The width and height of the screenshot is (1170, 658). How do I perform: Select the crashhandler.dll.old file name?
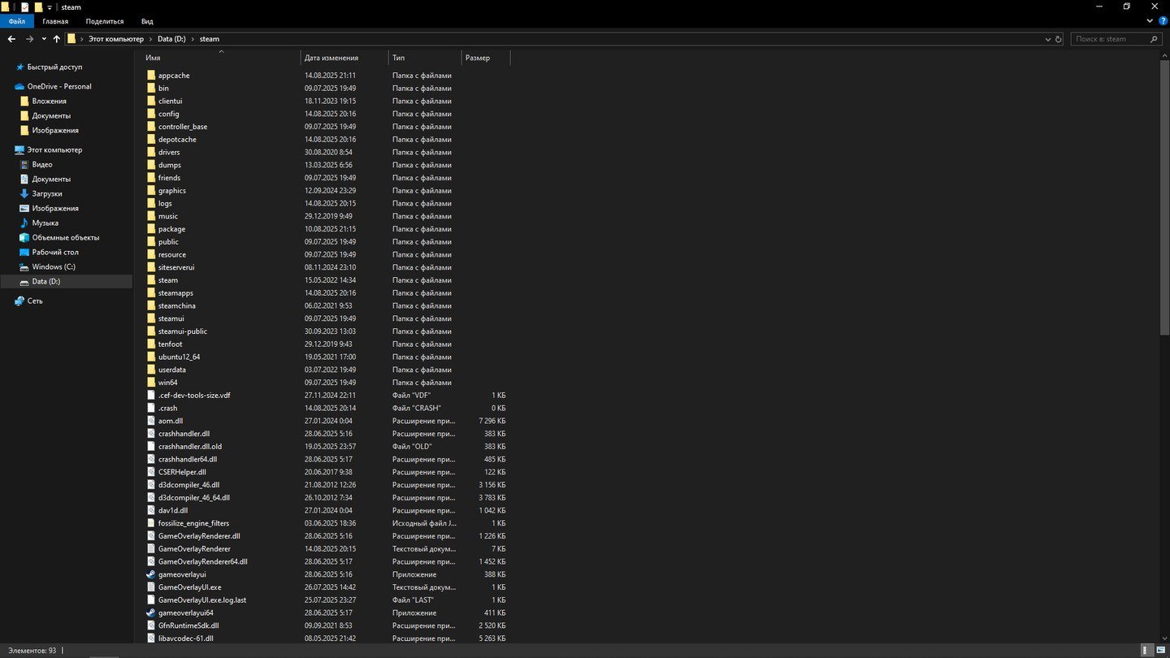190,446
